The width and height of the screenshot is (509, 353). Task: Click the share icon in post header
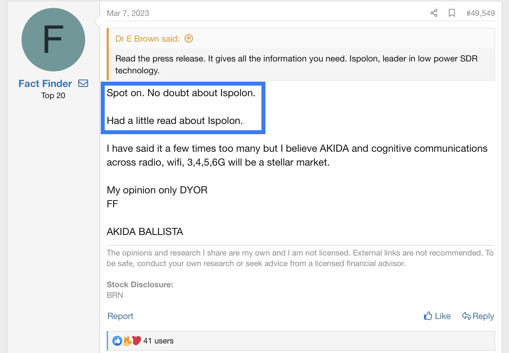tap(434, 13)
